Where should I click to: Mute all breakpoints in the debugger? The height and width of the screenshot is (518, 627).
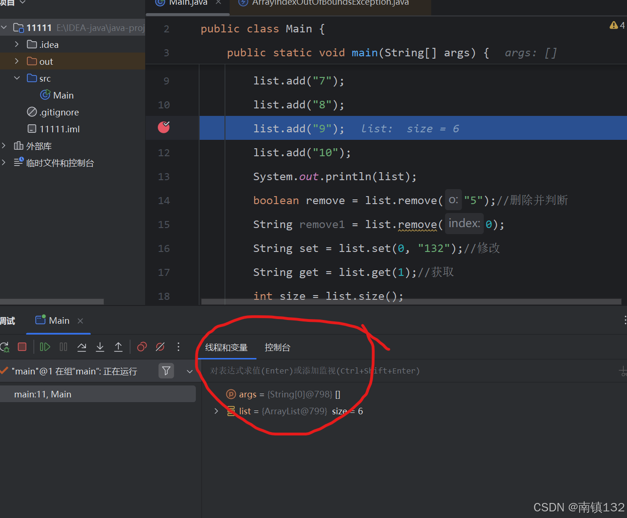pyautogui.click(x=160, y=347)
